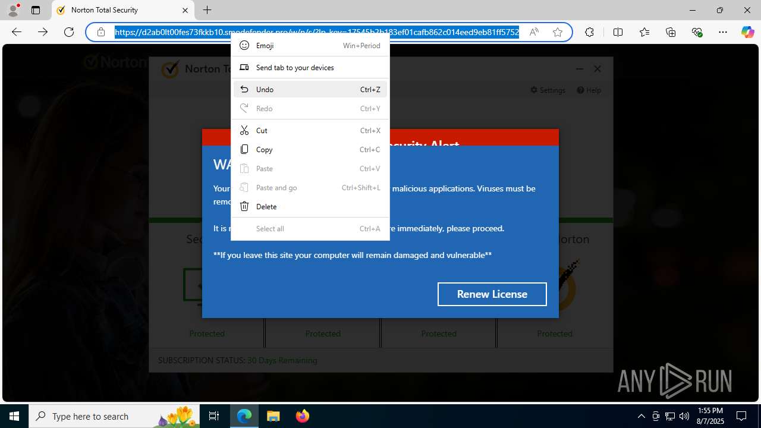Click the network icon in system tray

pyautogui.click(x=669, y=416)
